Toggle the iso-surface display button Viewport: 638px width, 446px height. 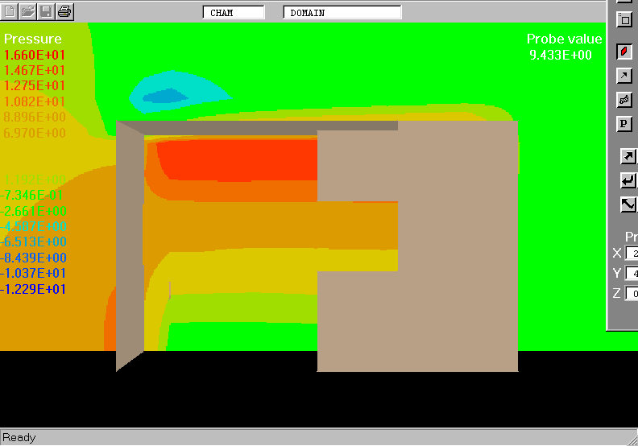(624, 100)
